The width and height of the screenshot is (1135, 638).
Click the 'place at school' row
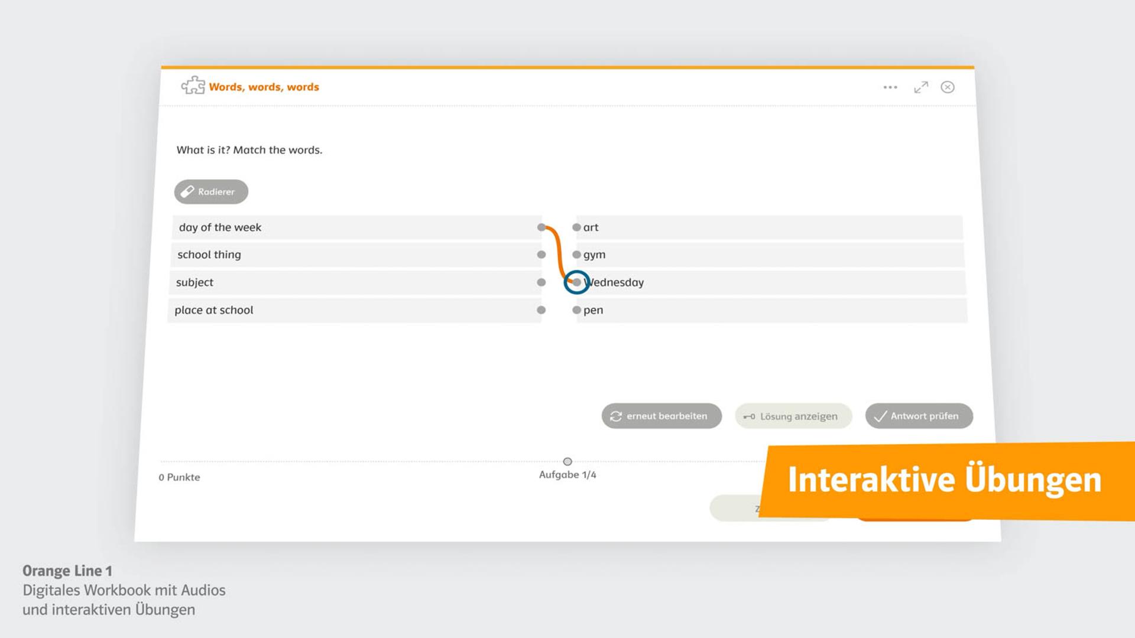tap(355, 310)
